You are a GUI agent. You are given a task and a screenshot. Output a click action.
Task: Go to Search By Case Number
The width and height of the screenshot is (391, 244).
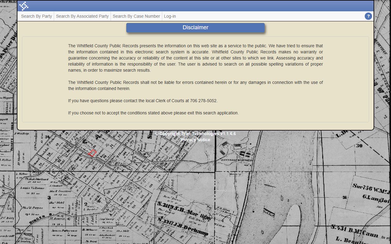[x=136, y=16]
